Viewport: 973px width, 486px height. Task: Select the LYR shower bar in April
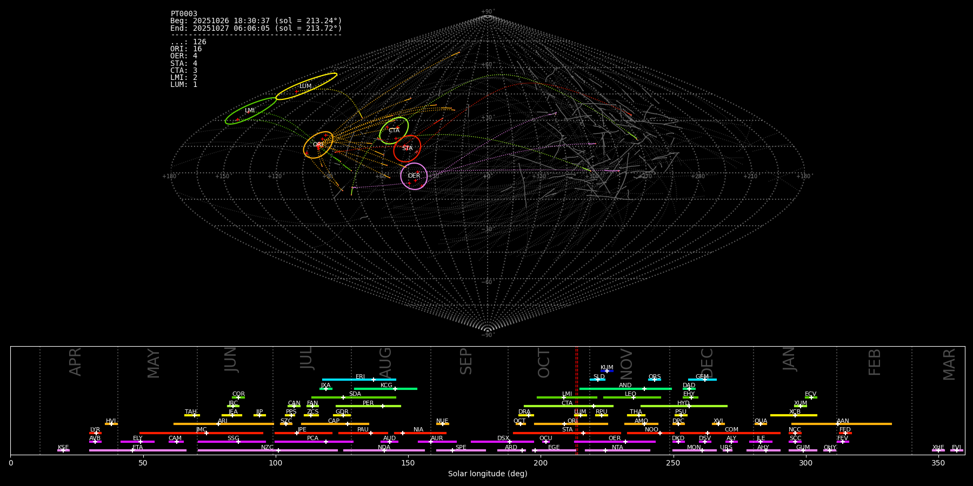(x=95, y=433)
